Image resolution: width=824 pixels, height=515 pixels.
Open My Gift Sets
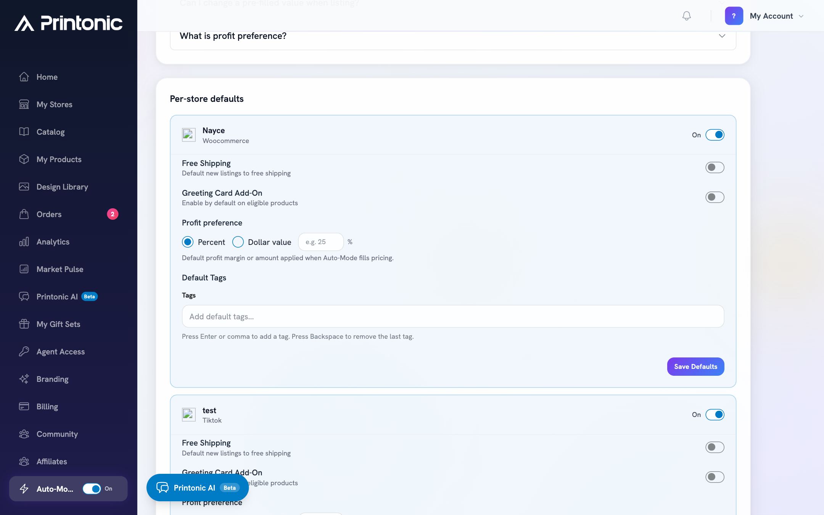(68, 324)
